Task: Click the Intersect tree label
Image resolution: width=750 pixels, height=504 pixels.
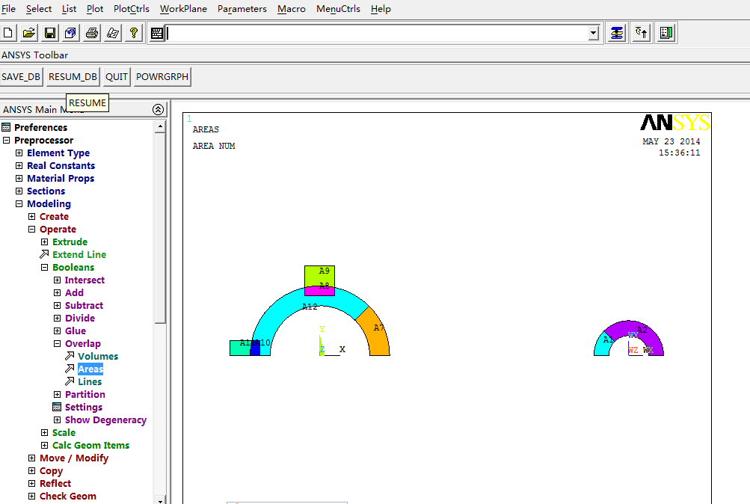Action: coord(84,280)
